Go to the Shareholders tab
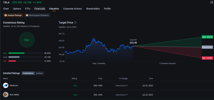 point(93,9)
